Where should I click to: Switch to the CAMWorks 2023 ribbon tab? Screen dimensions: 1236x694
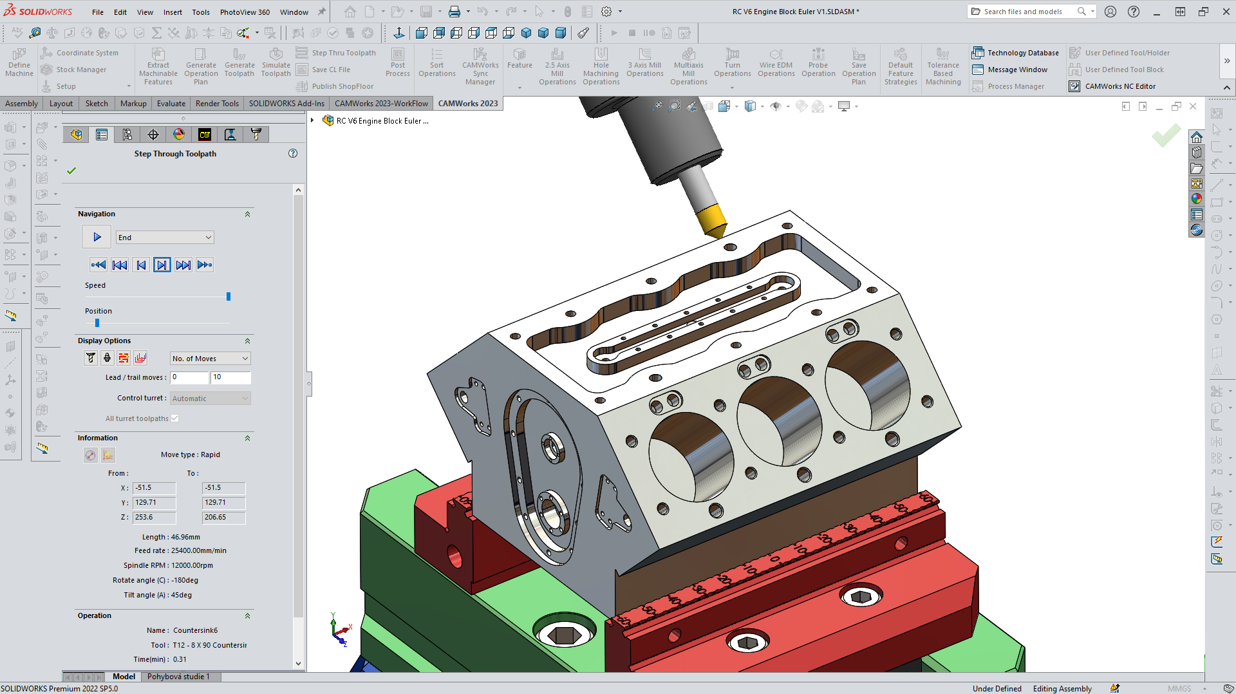[468, 103]
